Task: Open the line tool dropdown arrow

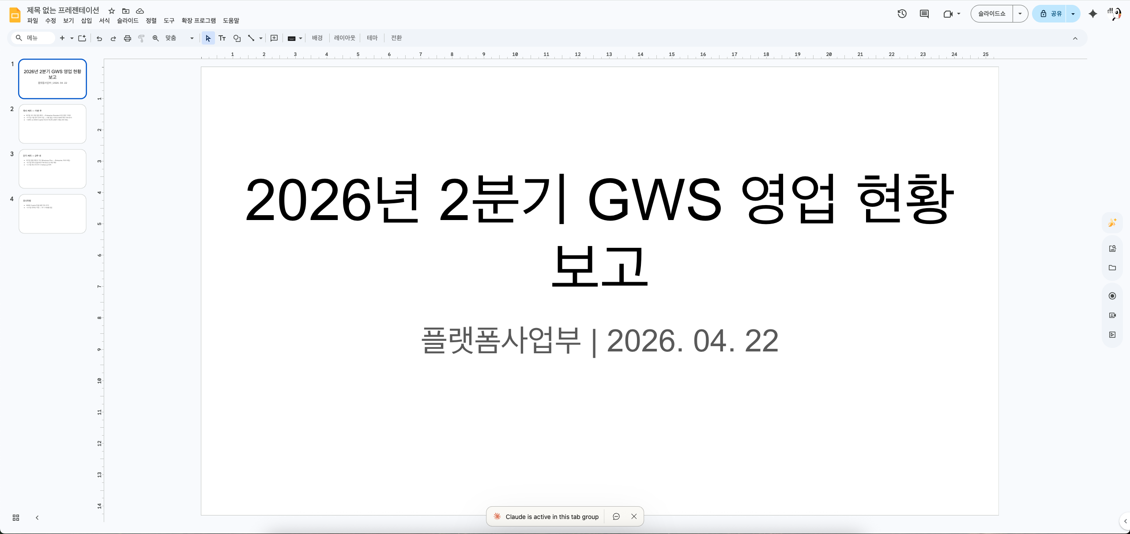Action: 261,38
